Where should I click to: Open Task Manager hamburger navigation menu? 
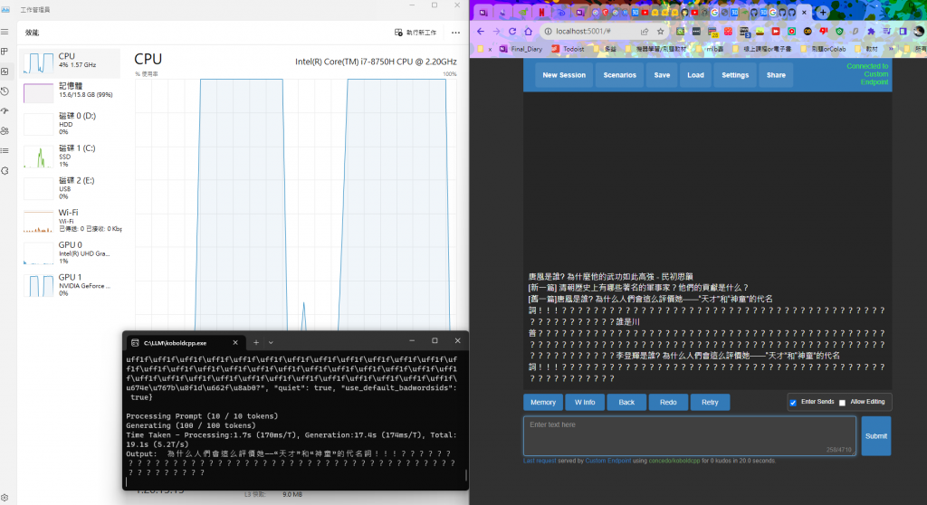[x=5, y=32]
